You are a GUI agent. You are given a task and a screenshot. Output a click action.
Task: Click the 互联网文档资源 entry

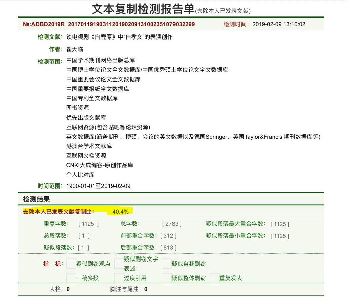(86, 155)
